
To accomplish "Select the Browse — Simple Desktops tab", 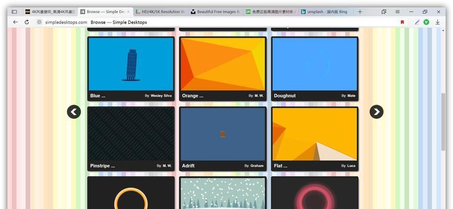I will [x=106, y=12].
